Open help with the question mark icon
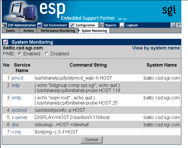The width and height of the screenshot is (188, 148). tap(178, 25)
